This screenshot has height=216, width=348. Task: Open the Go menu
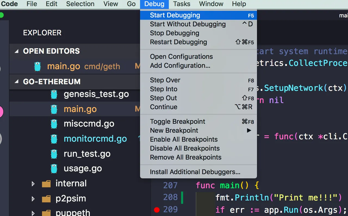[131, 4]
